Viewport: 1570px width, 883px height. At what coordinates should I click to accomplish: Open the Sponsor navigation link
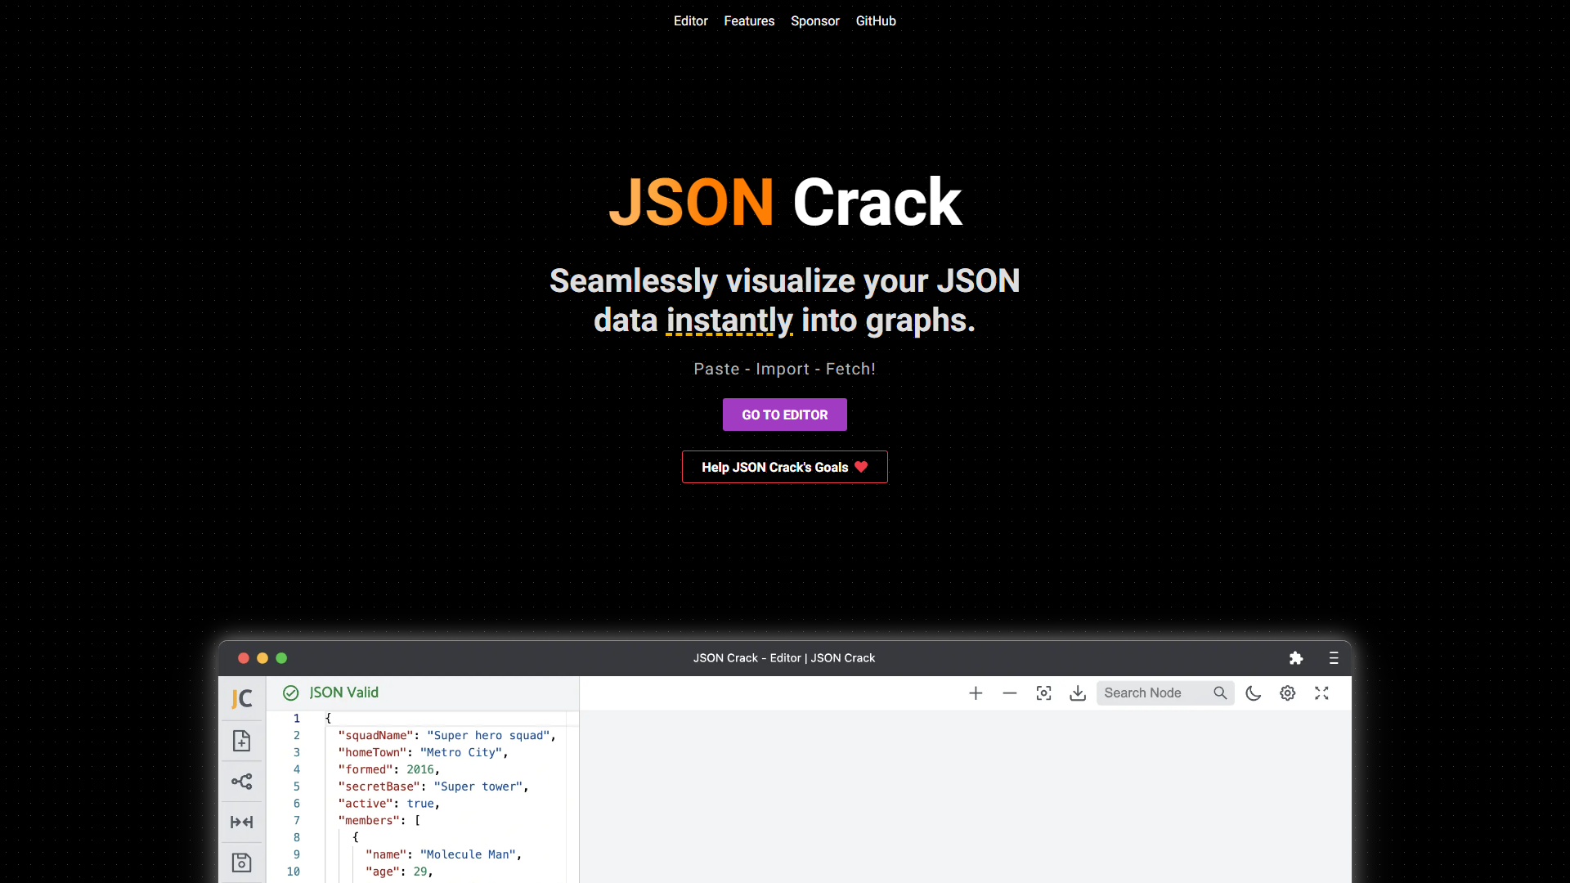point(814,21)
